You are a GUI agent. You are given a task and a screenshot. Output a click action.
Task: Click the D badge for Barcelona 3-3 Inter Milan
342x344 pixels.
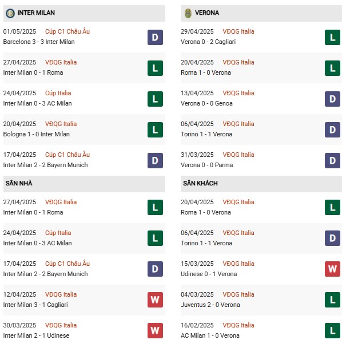tap(155, 37)
